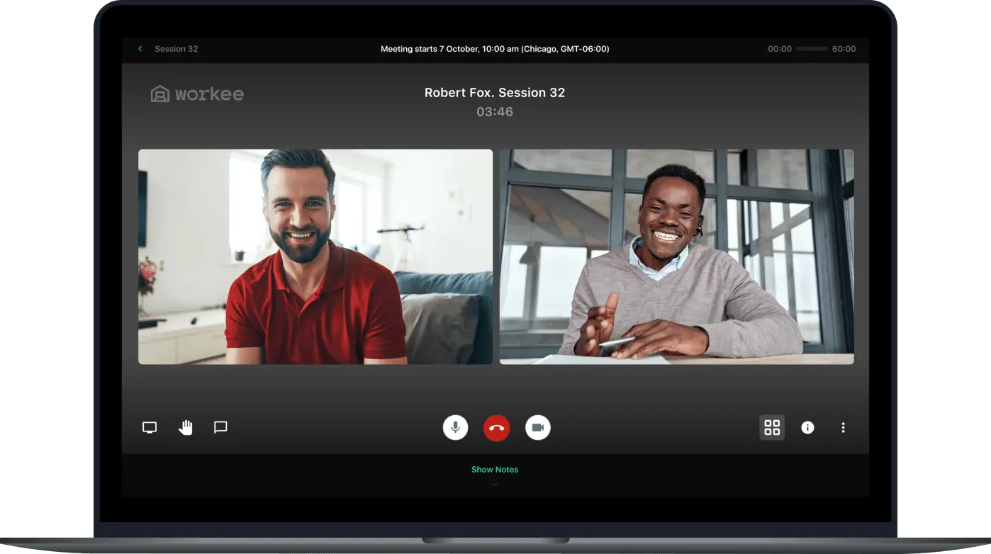Image resolution: width=991 pixels, height=554 pixels.
Task: Click the 'Robert Fox. Session 32' title
Action: [495, 93]
